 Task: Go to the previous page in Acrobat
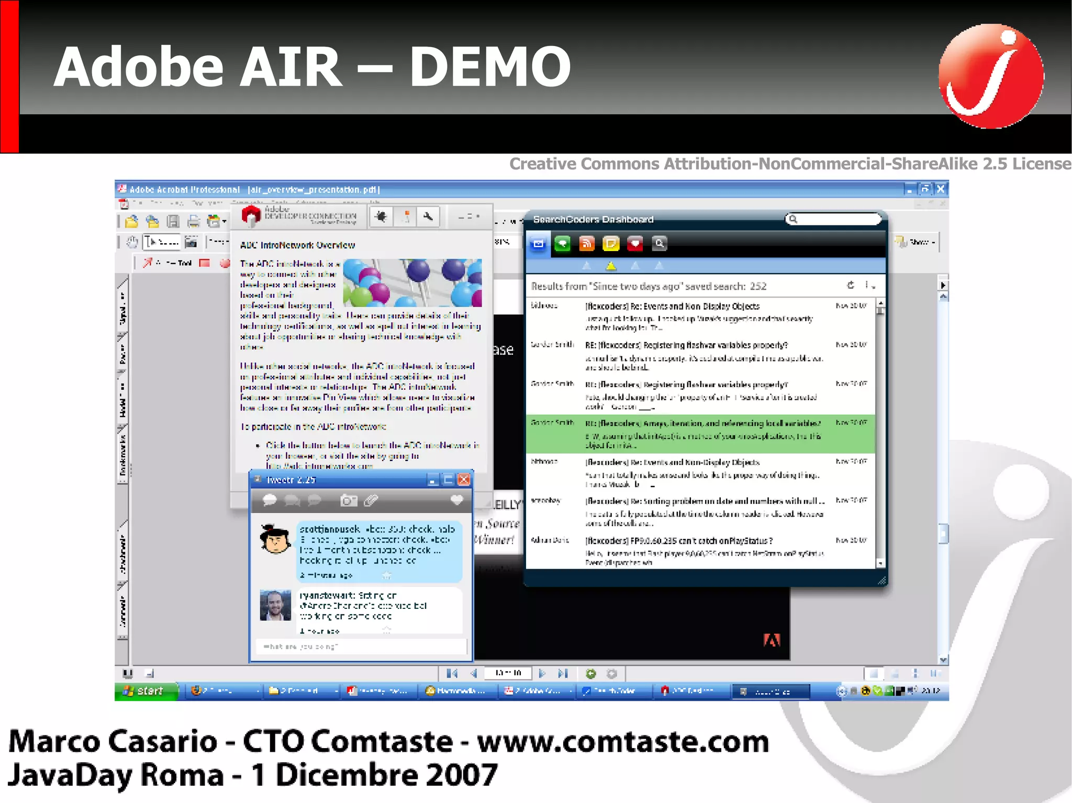click(474, 673)
